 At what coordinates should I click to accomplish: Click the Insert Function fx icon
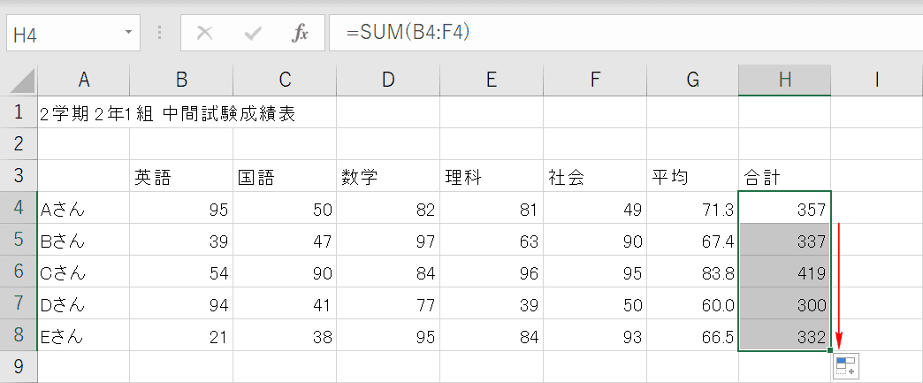coord(301,34)
